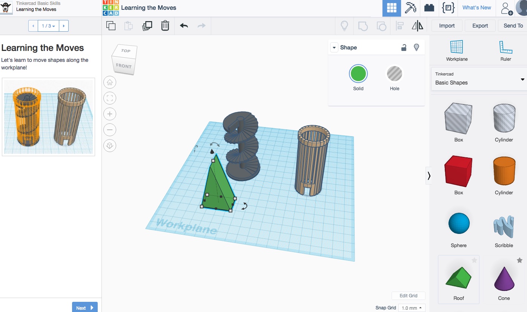The width and height of the screenshot is (527, 312).
Task: Zoom in with plus button
Action: pyautogui.click(x=110, y=114)
